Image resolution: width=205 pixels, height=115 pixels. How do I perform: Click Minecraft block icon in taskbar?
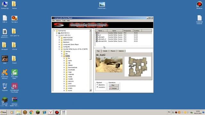point(38,112)
